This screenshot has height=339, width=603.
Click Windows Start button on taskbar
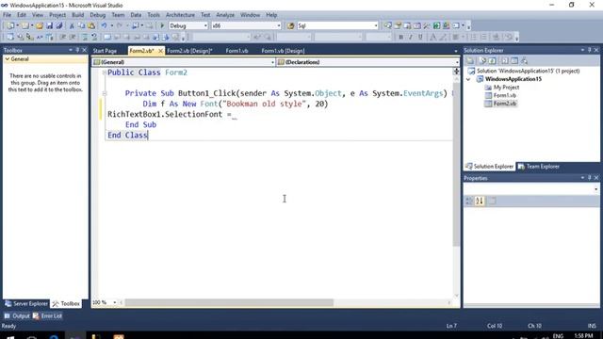point(10,337)
